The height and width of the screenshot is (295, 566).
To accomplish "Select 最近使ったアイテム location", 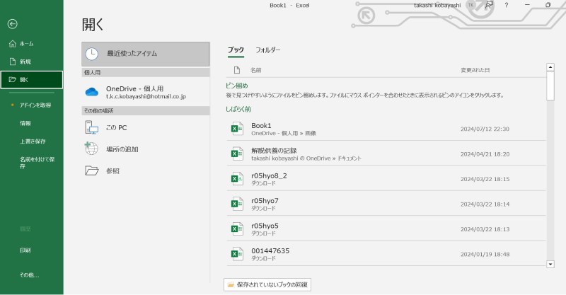I will coord(146,54).
